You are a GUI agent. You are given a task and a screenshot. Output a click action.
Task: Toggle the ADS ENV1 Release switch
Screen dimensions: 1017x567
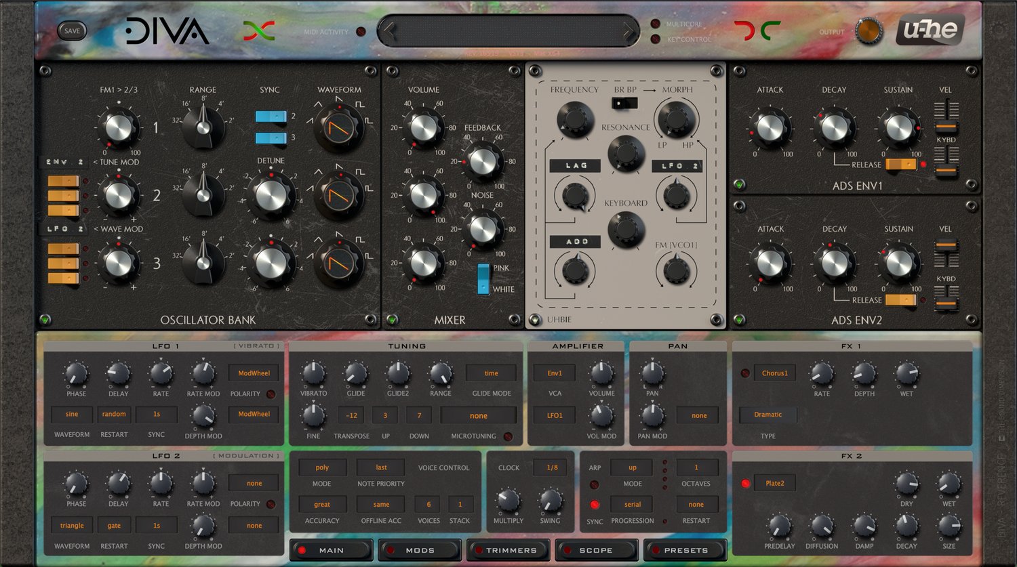coord(901,164)
